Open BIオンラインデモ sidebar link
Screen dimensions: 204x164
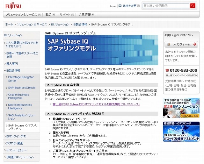16,136
